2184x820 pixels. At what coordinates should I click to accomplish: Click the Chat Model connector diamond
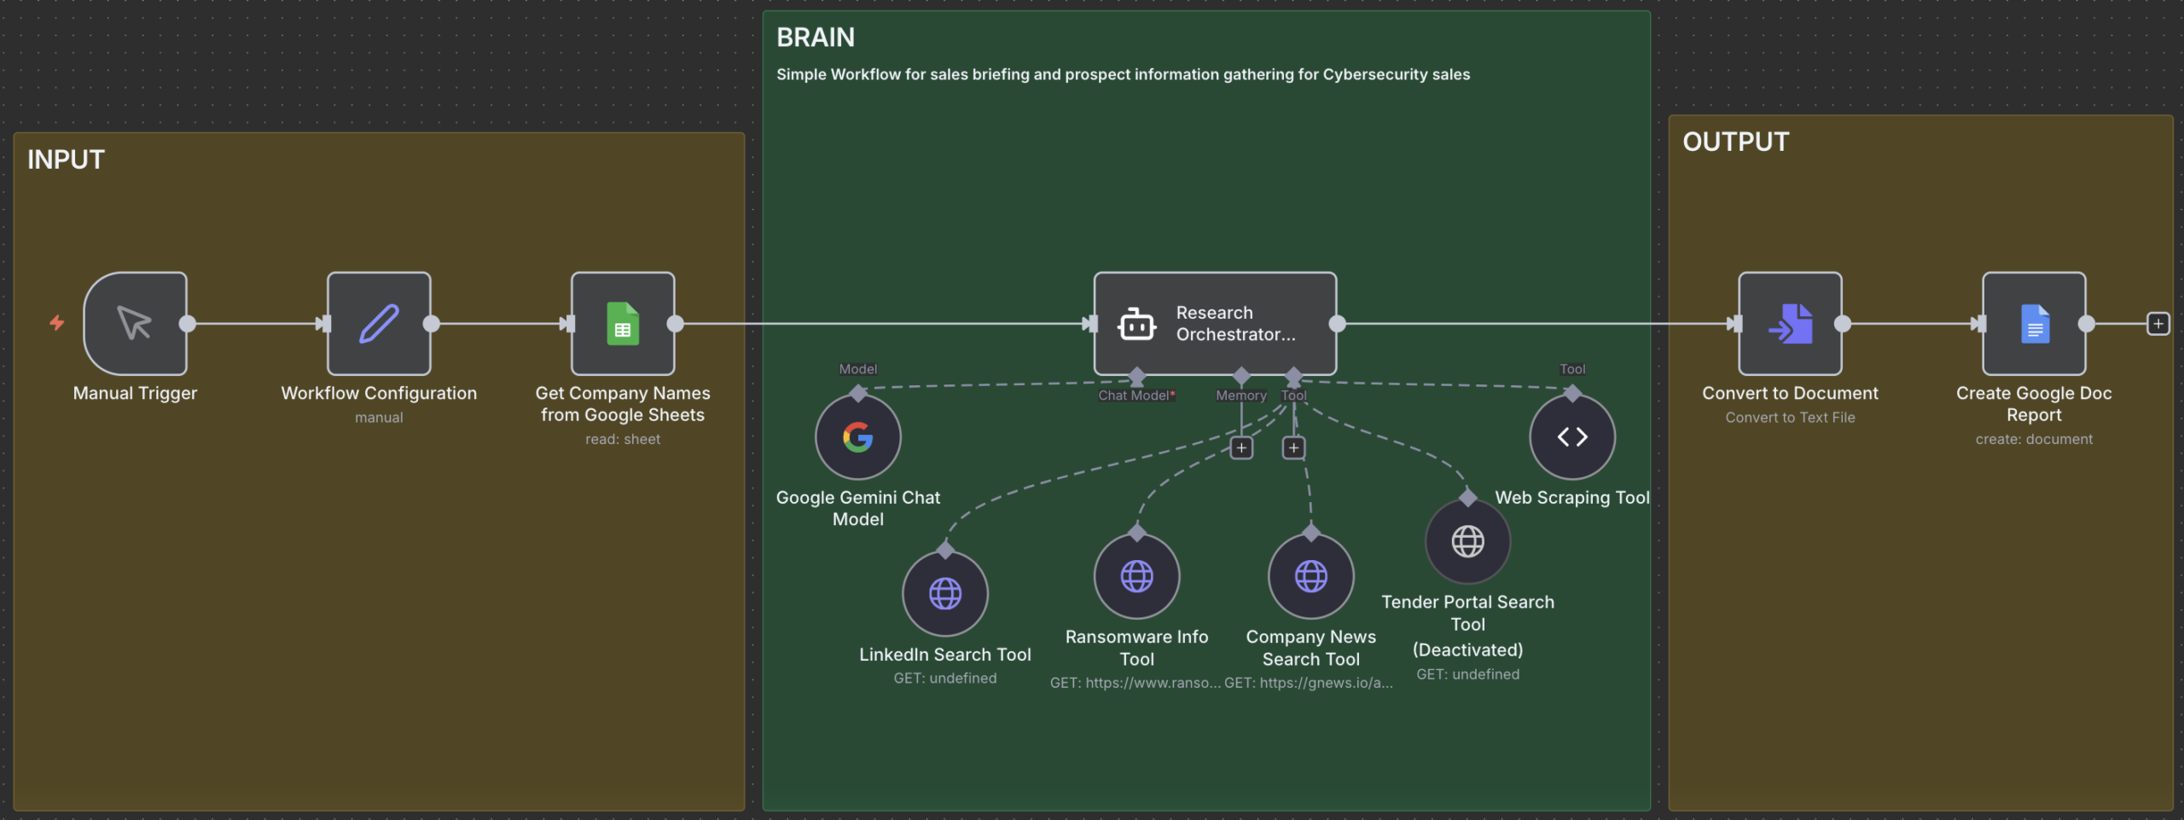point(1136,376)
